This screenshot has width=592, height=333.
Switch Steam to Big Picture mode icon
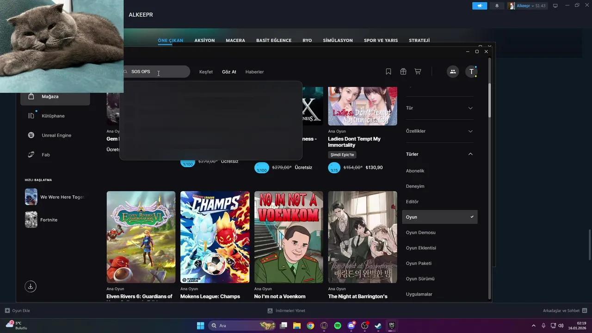(555, 6)
